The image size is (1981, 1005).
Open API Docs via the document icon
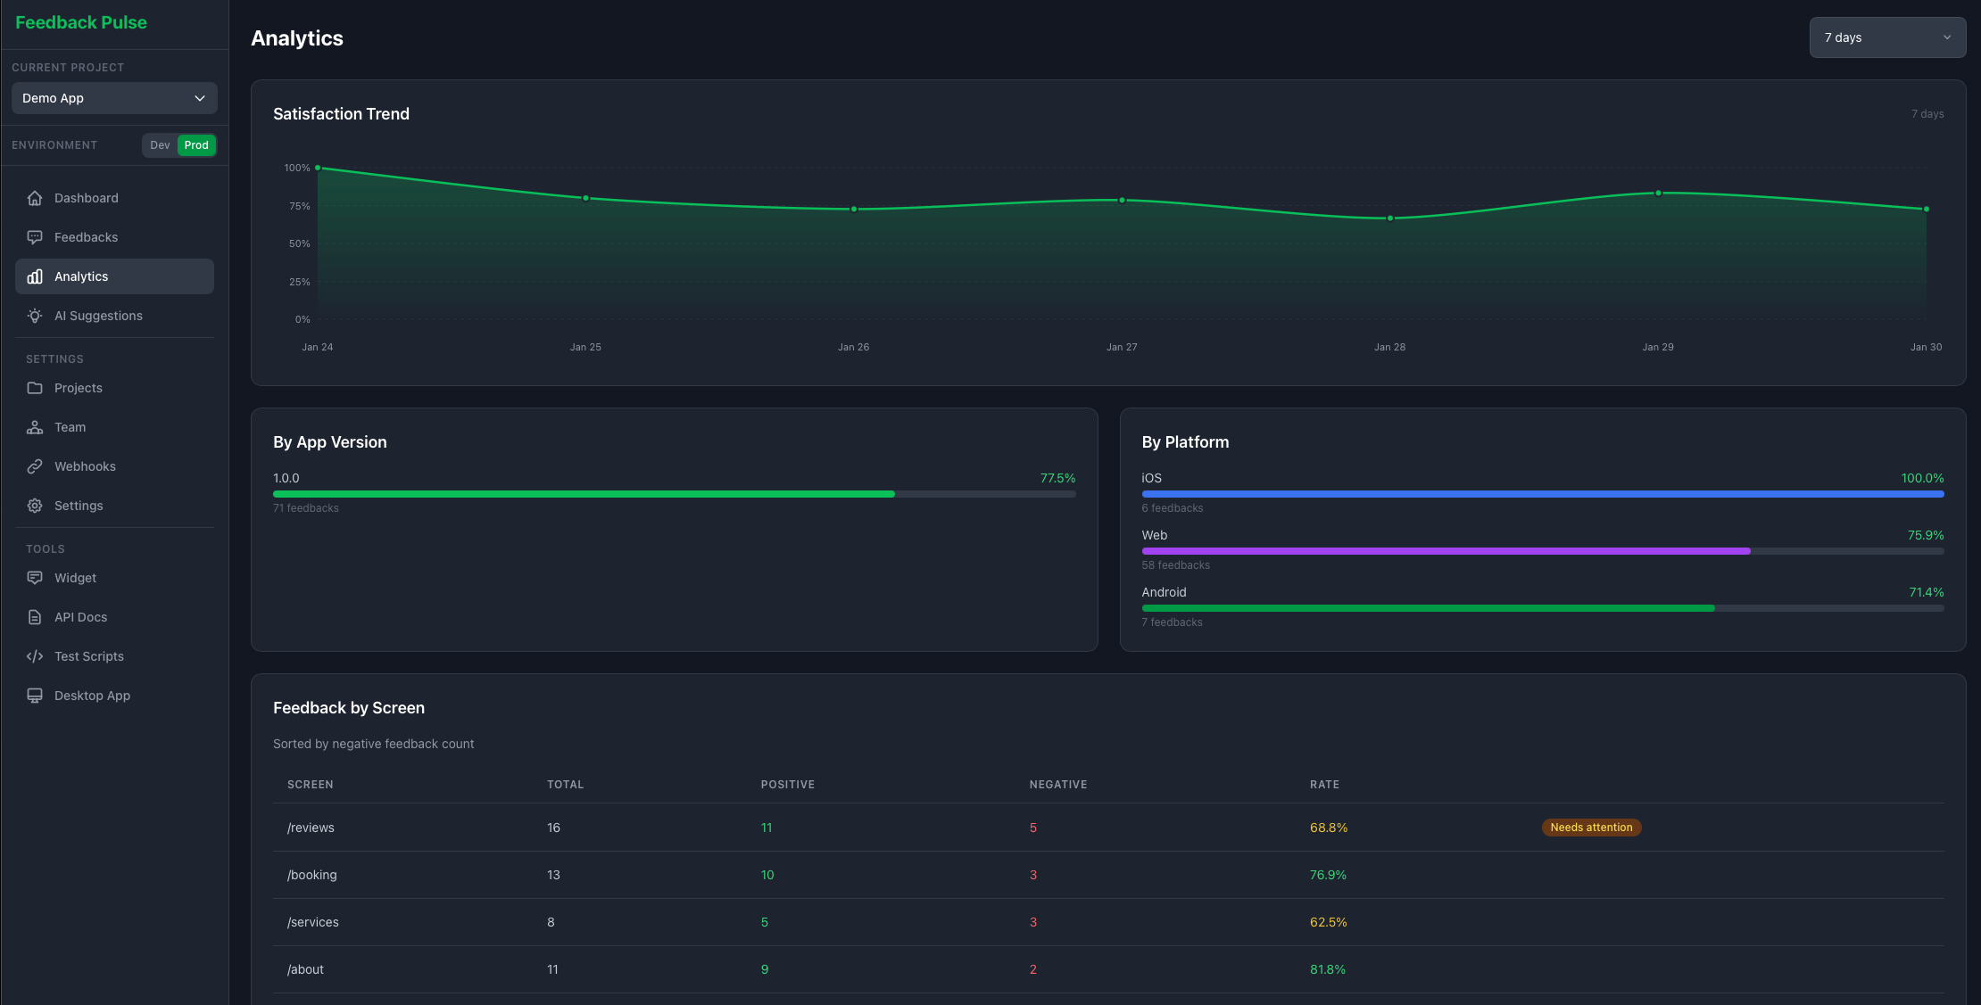34,616
